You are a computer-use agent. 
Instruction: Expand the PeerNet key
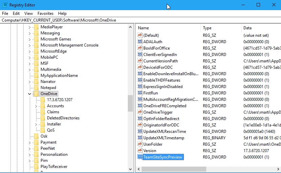(29, 149)
